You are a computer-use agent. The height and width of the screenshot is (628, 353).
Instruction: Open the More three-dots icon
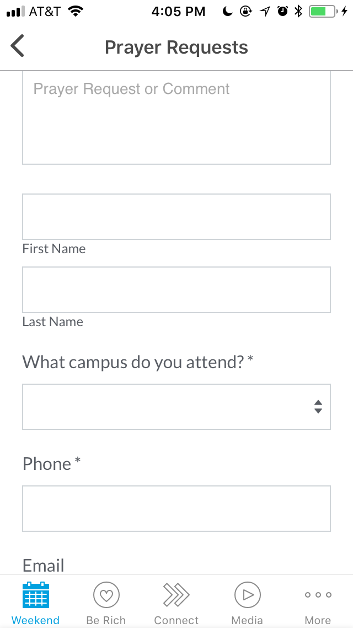click(318, 595)
